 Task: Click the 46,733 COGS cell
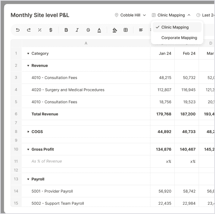[187, 132]
